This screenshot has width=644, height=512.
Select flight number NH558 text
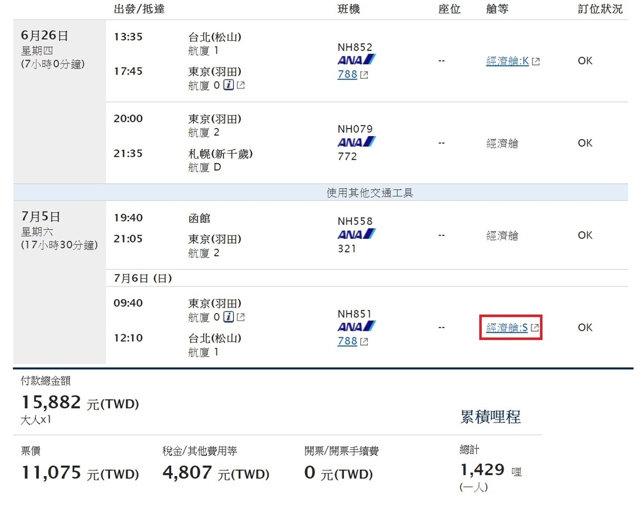click(x=355, y=221)
